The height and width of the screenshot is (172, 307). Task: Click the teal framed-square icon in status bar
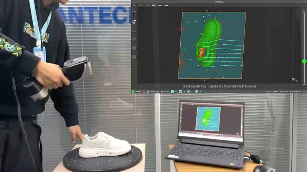(x=197, y=91)
